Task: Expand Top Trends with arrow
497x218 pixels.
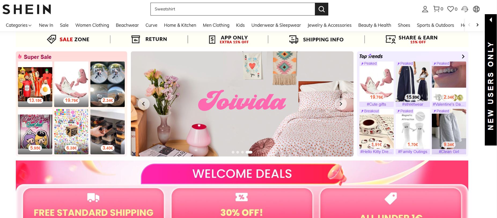Action: point(463,56)
